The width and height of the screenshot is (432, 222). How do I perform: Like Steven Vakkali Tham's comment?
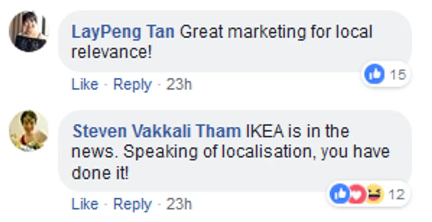point(85,204)
